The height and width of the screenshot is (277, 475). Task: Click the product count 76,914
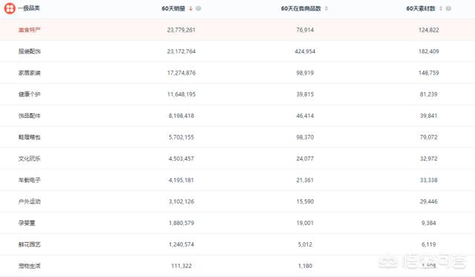coord(305,30)
